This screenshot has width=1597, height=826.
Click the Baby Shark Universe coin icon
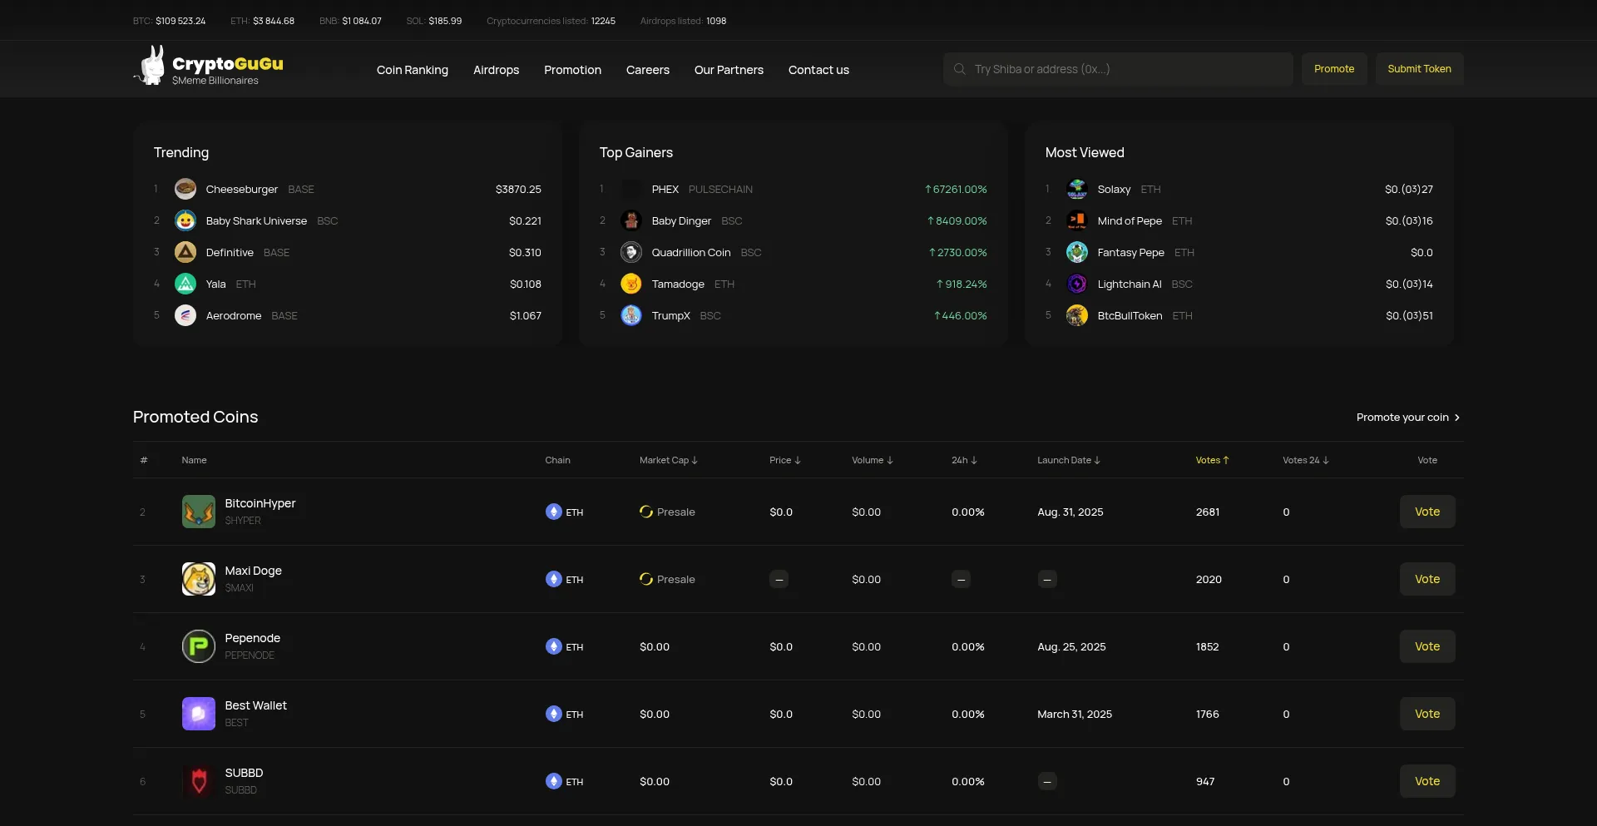point(185,220)
